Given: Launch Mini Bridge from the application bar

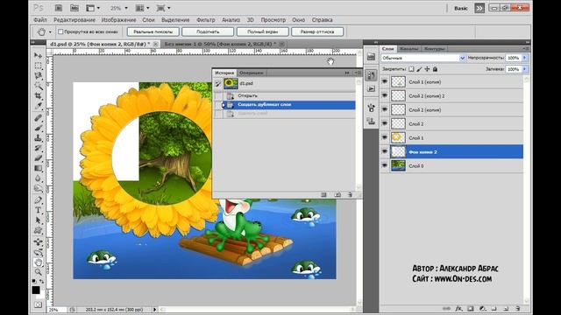Looking at the screenshot, I should (x=74, y=8).
